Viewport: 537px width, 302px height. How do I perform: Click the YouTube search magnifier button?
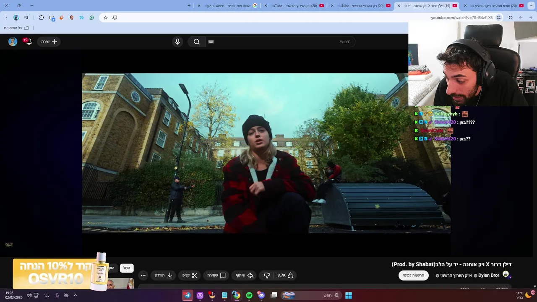coord(196,42)
